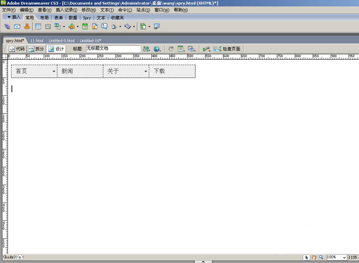Open the 站点(S) menu
This screenshot has height=263, width=359.
click(x=143, y=10)
